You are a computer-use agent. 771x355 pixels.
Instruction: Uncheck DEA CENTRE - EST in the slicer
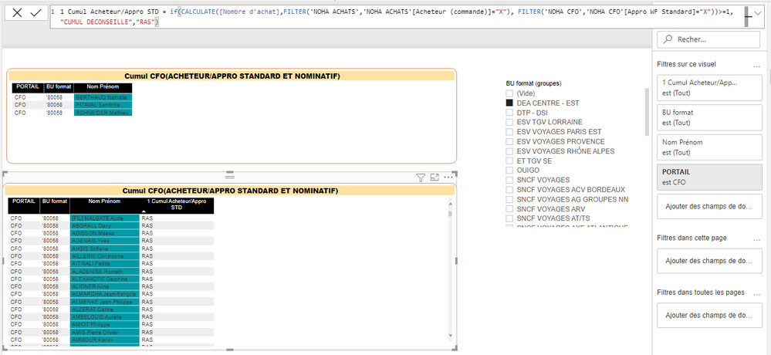point(509,103)
